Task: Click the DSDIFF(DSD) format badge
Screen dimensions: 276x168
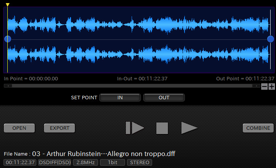Action: tap(55, 162)
